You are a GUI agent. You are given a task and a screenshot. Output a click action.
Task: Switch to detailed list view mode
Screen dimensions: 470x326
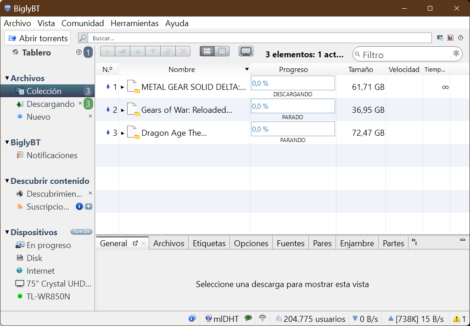click(207, 51)
